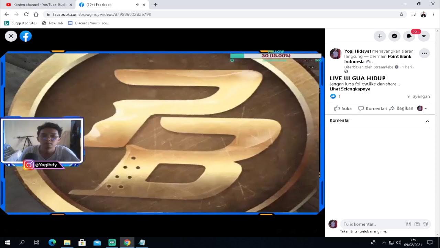Expand the account dropdown arrow
Screen dimensions: 440x248
coord(424,36)
